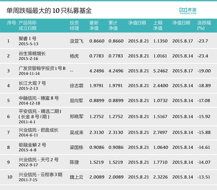Click previous net value 1.0640
This screenshot has height=190, width=217.
click(161, 147)
